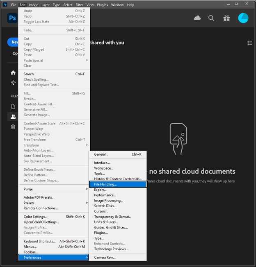Choose General preferences
256x267 pixels.
(x=118, y=154)
